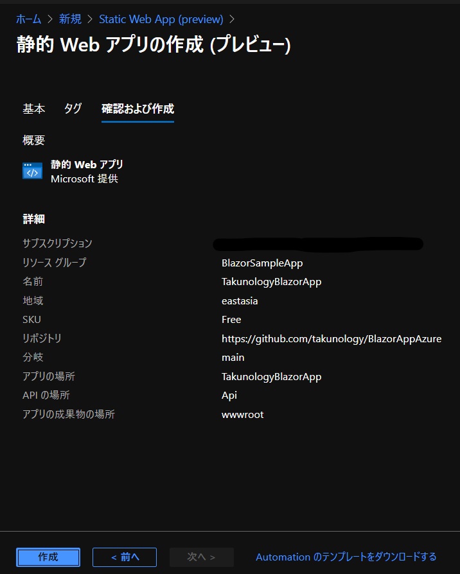Select the 確認および作成 tab

(137, 109)
